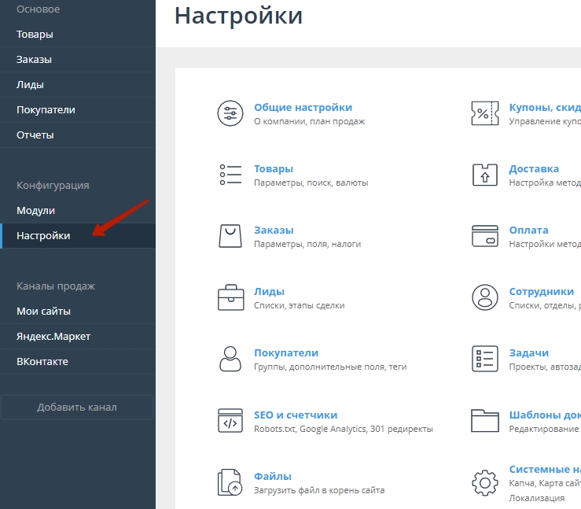The image size is (581, 509).
Task: Open the code window icon for SEO
Action: click(230, 421)
